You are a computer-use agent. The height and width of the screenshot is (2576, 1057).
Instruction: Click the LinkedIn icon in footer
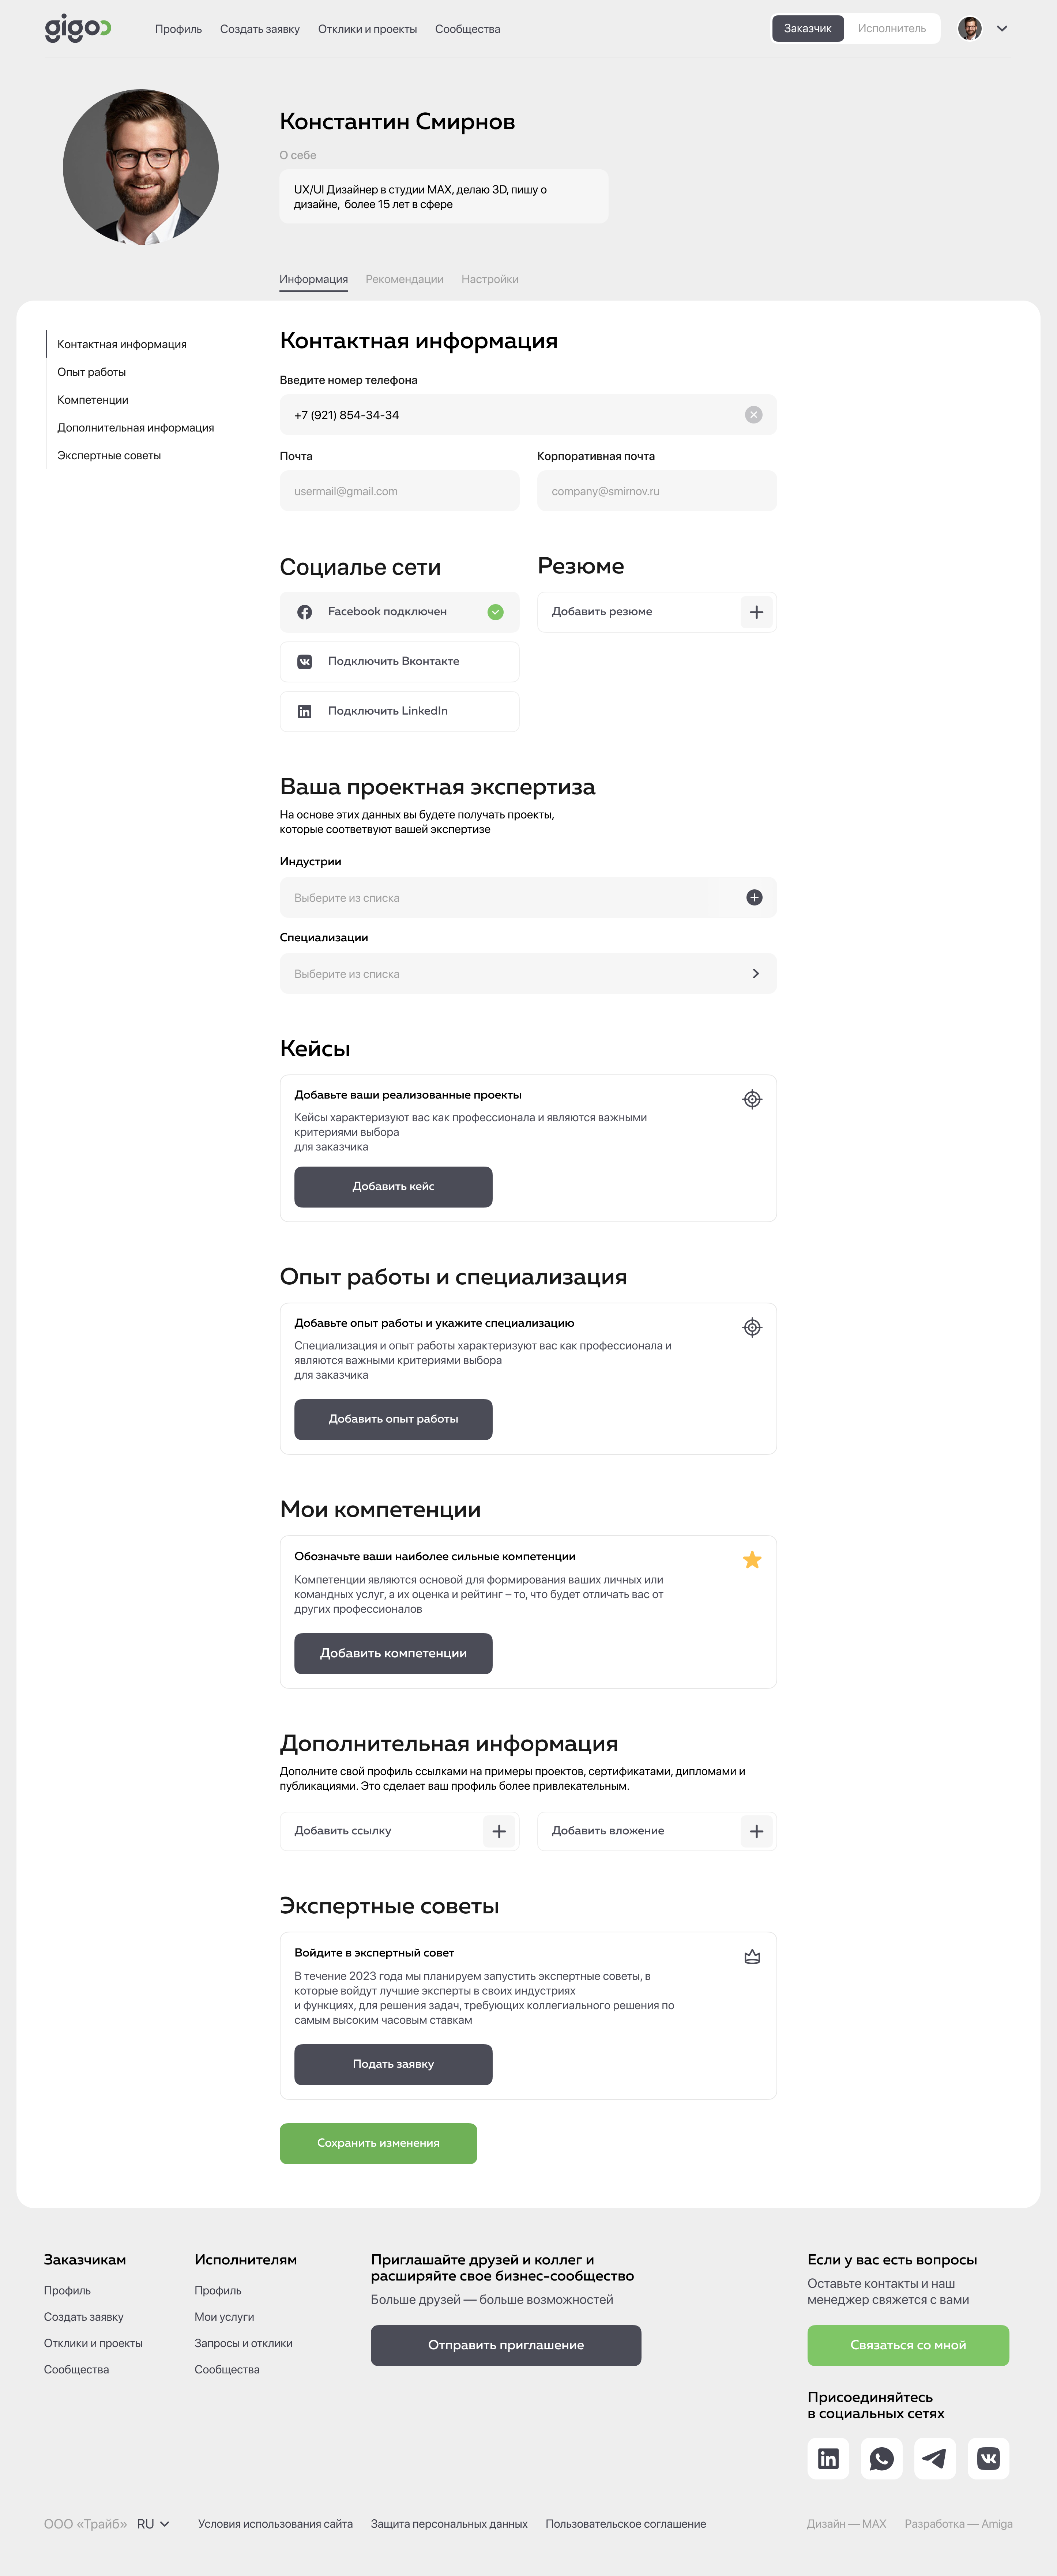pyautogui.click(x=828, y=2458)
